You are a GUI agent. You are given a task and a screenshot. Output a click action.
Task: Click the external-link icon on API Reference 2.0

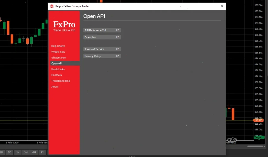click(x=118, y=30)
